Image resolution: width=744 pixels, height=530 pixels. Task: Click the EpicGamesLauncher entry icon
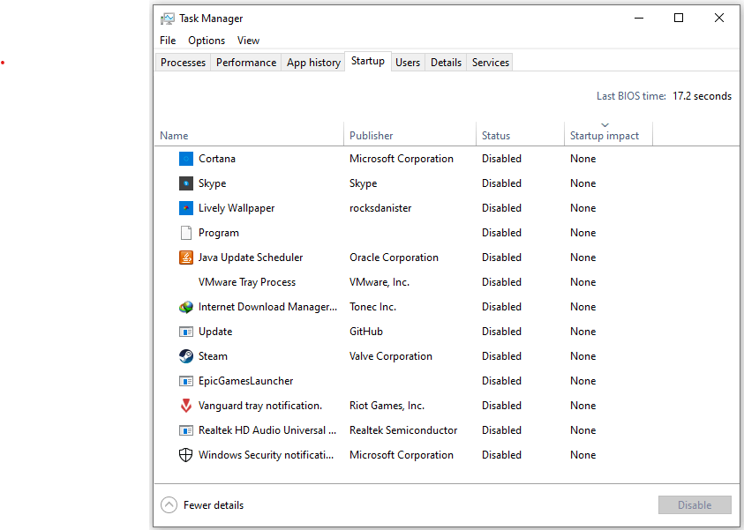click(186, 381)
